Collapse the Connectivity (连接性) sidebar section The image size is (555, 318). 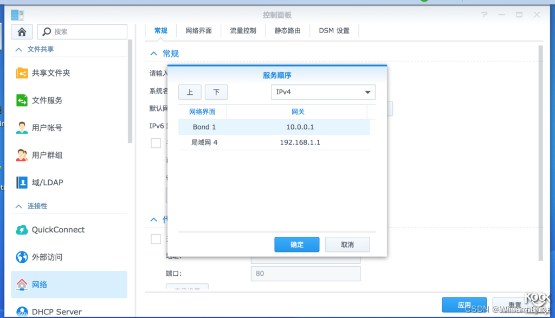point(18,206)
